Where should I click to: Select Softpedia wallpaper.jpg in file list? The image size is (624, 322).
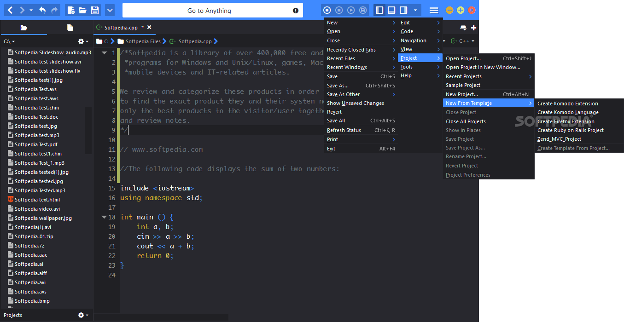[x=43, y=218]
